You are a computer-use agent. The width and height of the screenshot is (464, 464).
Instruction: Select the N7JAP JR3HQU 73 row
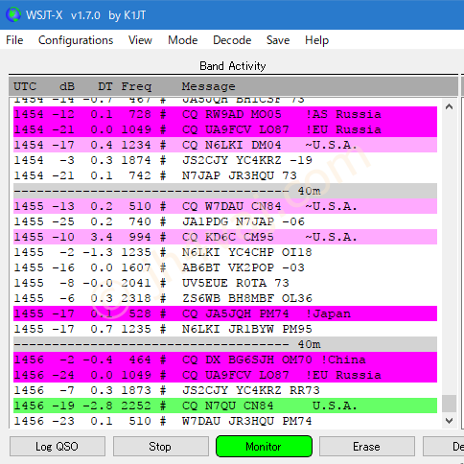click(225, 175)
